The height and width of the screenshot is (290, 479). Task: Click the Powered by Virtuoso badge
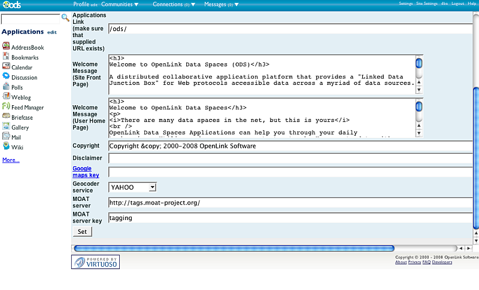point(95,262)
